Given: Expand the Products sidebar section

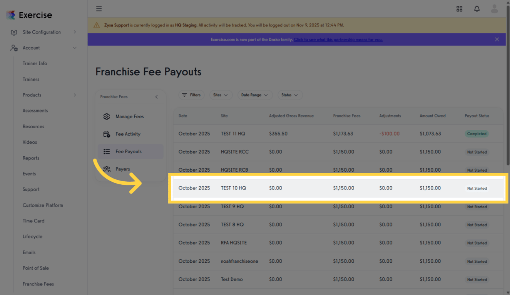Looking at the screenshot, I should [32, 95].
